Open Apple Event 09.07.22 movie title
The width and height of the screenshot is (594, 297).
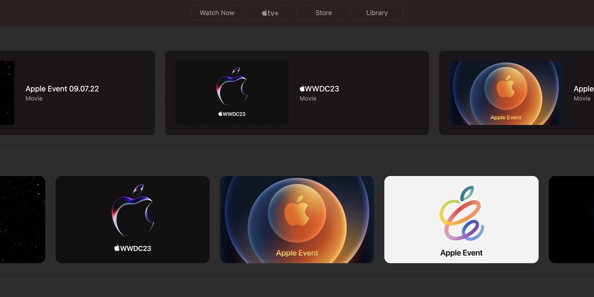click(x=62, y=89)
